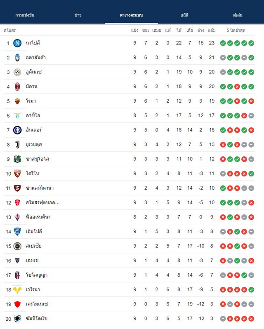Click the Atalanta club crest icon
Viewport: 264px width, 329px height.
click(x=17, y=57)
